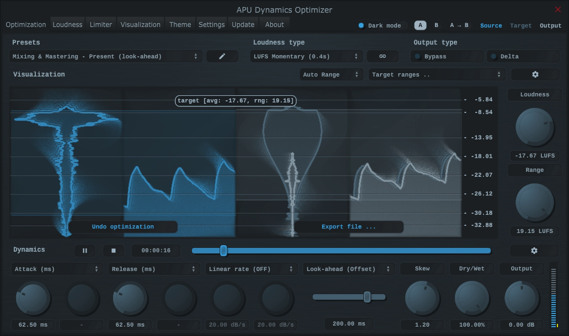Click the 100.00% dry/wet value field
The width and height of the screenshot is (569, 336).
point(472,325)
